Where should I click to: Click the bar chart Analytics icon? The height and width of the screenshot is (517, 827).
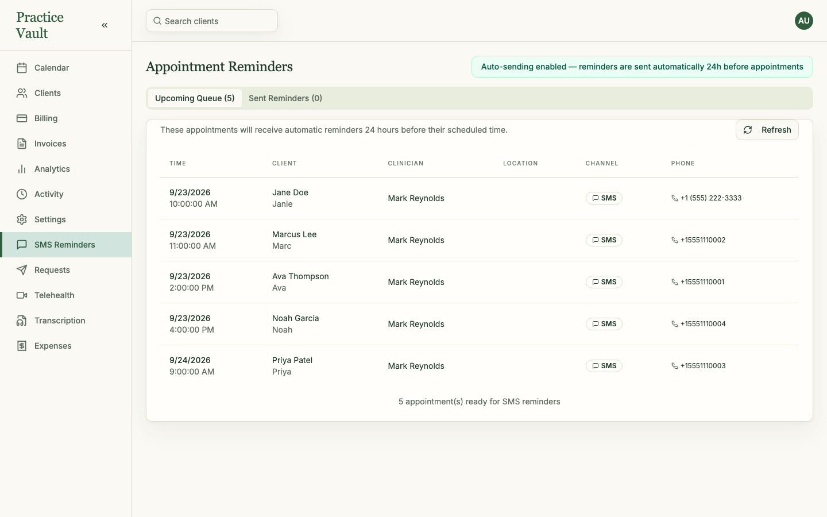click(22, 169)
